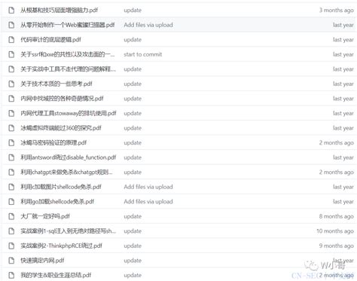Open 'Add files via upload' commit for Web蜜罐扫描器

coord(148,25)
